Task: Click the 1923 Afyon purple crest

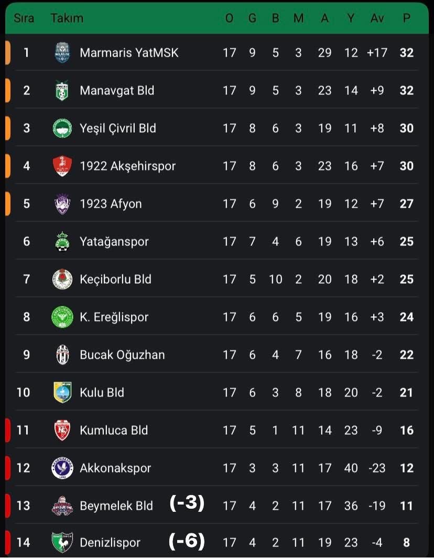Action: pyautogui.click(x=62, y=203)
